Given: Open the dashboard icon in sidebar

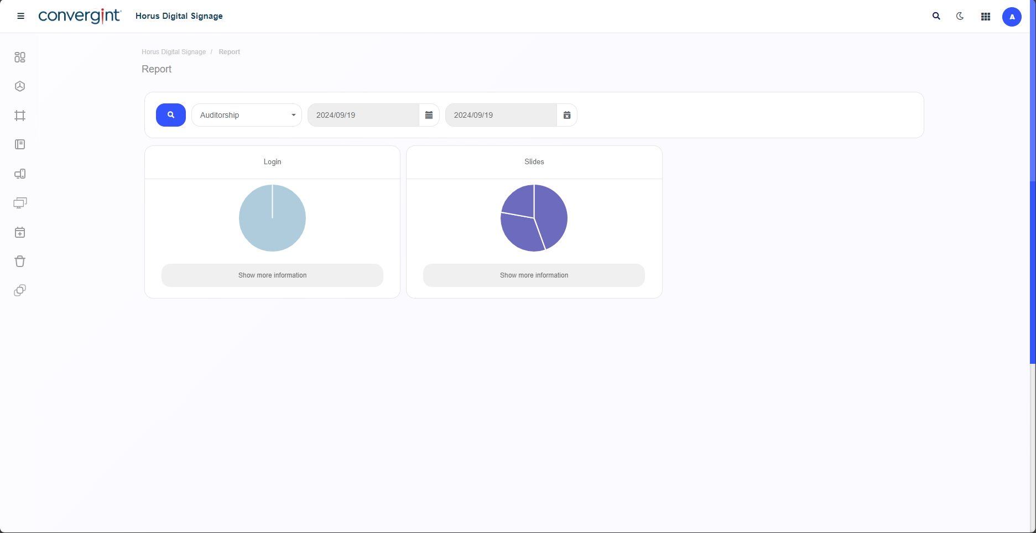Looking at the screenshot, I should [x=20, y=58].
